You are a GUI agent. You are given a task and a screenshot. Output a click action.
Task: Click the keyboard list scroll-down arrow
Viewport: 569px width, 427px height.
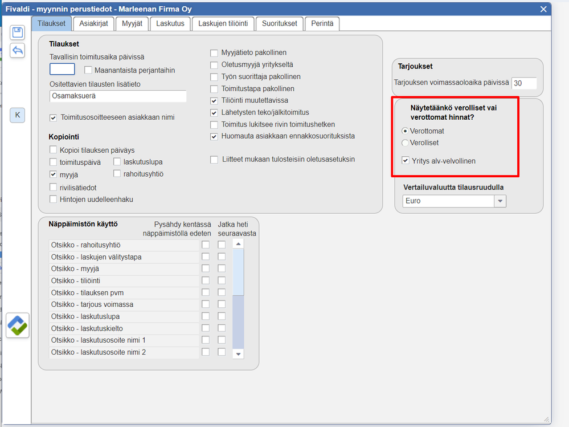(238, 353)
